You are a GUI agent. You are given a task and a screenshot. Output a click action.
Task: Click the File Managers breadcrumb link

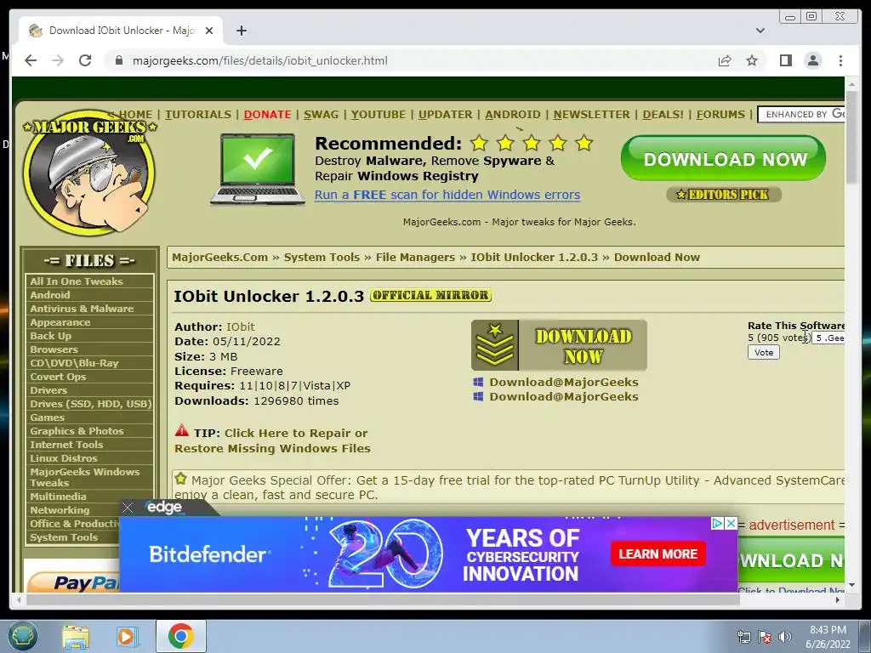point(415,257)
